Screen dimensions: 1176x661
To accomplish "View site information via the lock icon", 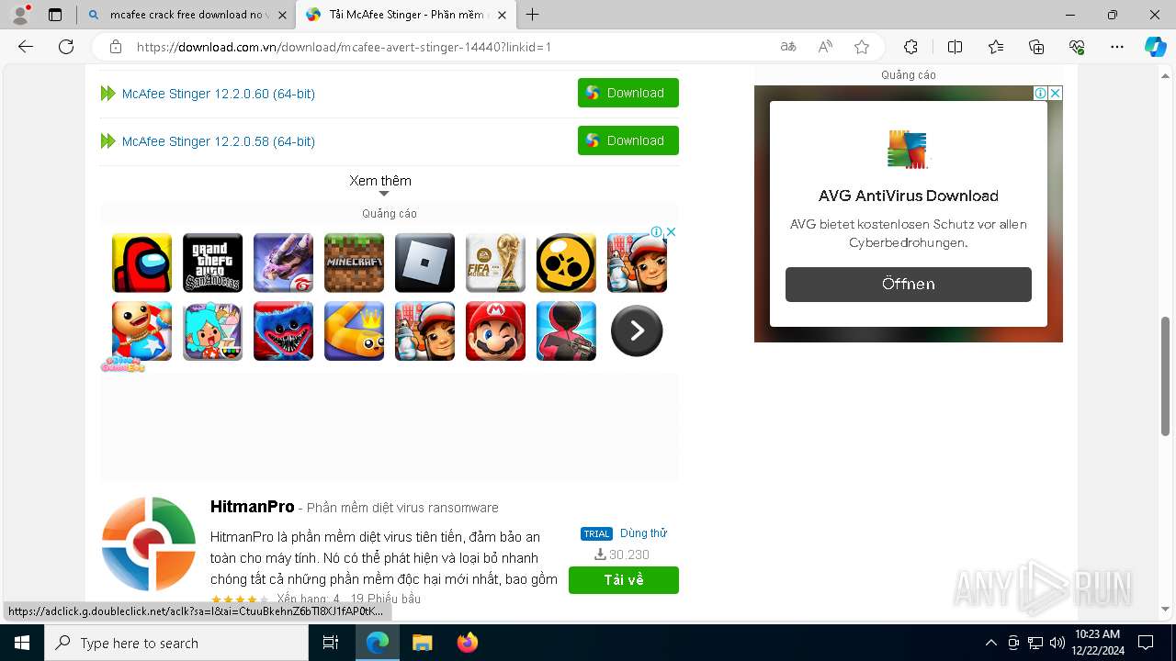I will (116, 47).
